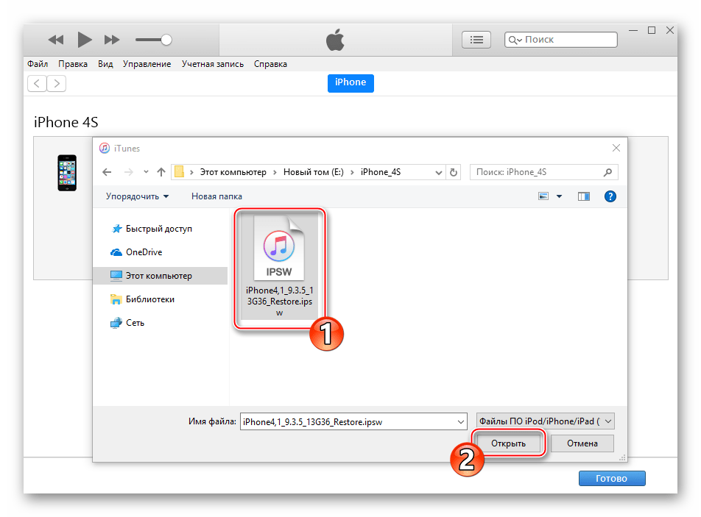Screen dimensions: 701x517
Task: Toggle the preview pane icon
Action: 584,196
